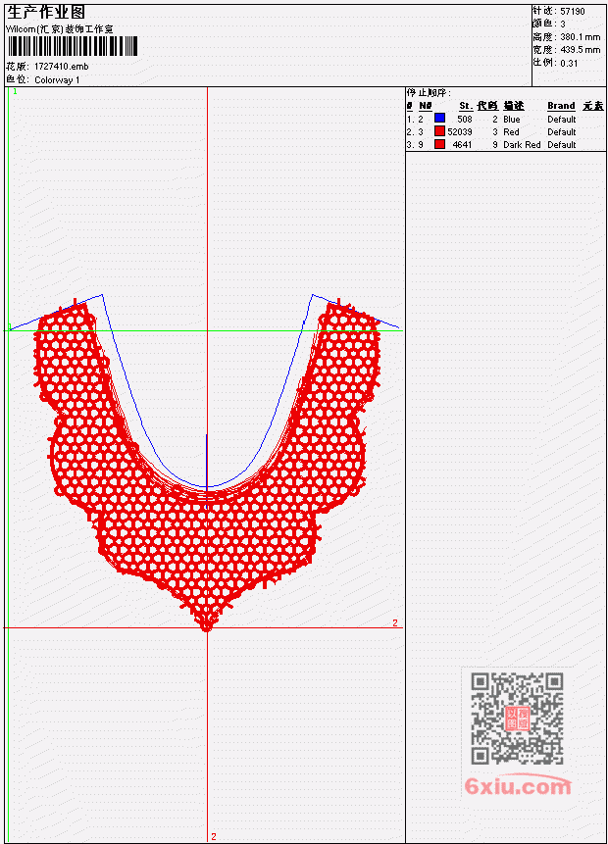Click the 'N#' column header
This screenshot has height=844, width=608.
[x=426, y=106]
